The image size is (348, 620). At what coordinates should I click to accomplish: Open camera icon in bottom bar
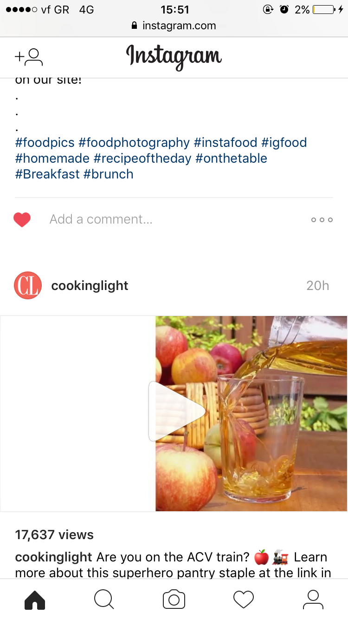click(174, 600)
